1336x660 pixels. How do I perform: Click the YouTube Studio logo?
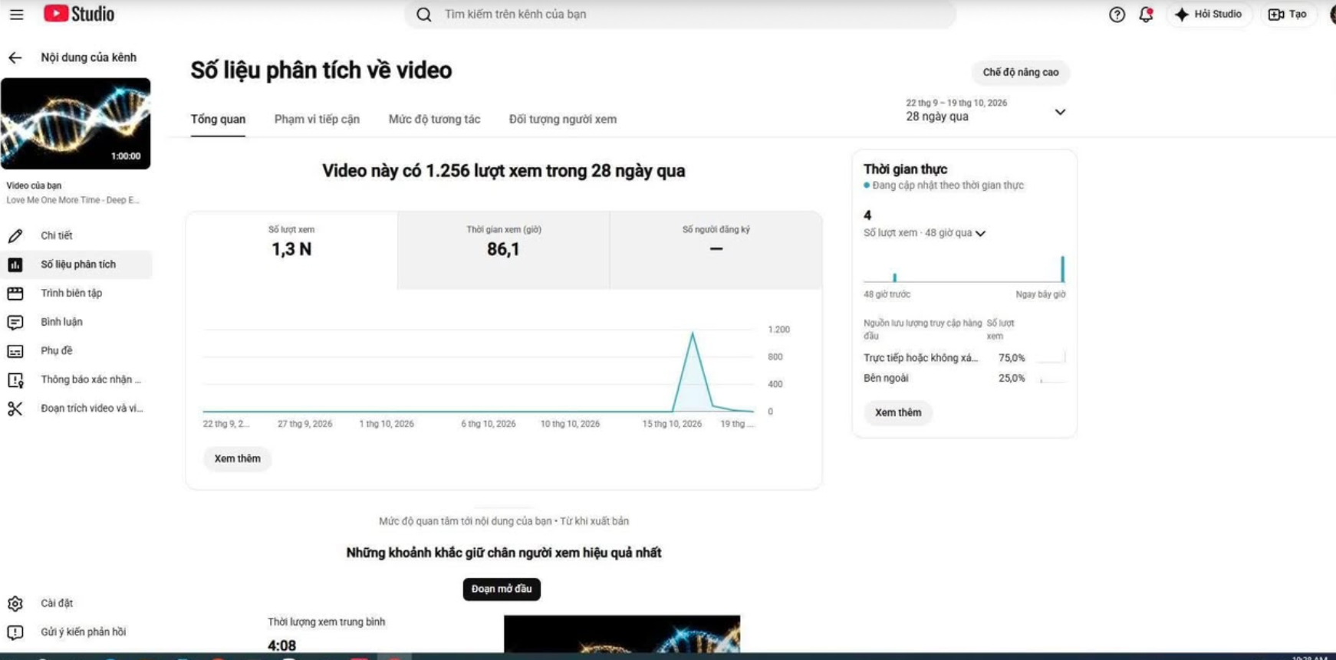tap(79, 14)
